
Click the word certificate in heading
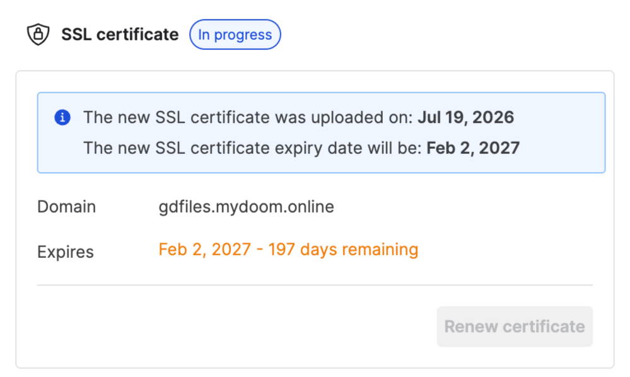(x=137, y=35)
